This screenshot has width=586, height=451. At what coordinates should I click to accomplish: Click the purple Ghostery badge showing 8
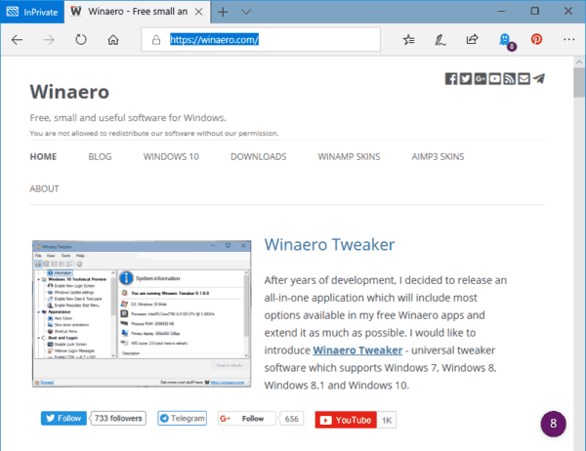pos(553,424)
